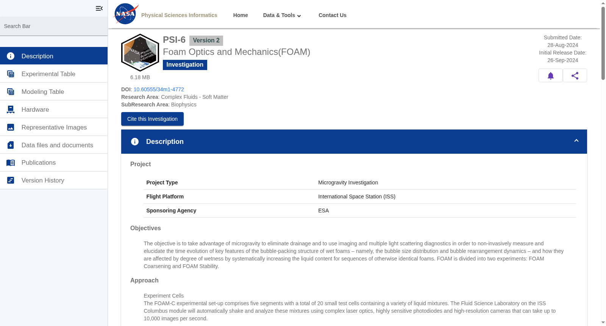This screenshot has height=326, width=606.
Task: Click the Experiment Cells text
Action: point(164,296)
